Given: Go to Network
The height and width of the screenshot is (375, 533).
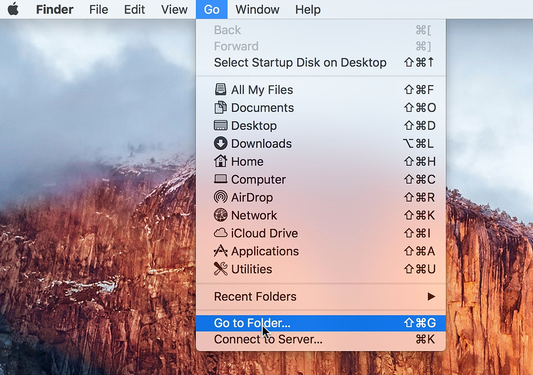Looking at the screenshot, I should point(321,215).
